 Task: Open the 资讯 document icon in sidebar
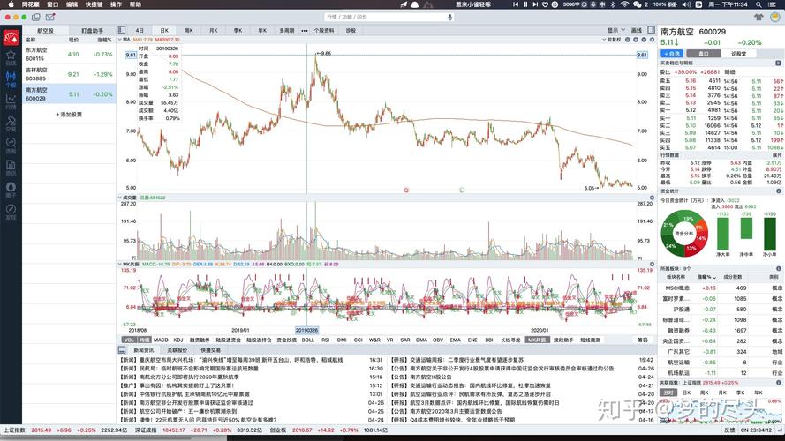[x=11, y=167]
